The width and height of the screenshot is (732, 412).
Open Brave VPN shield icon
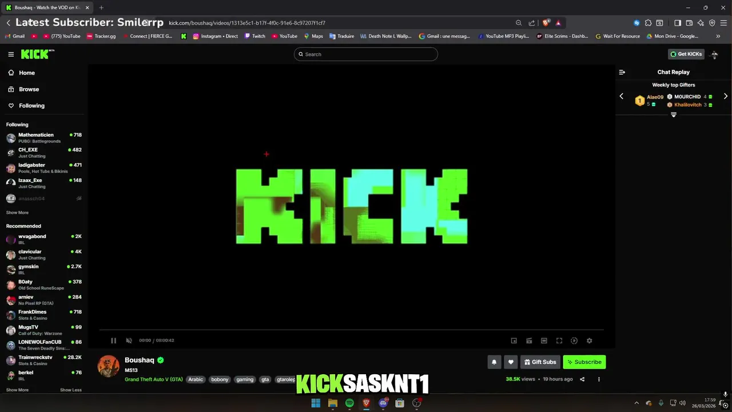pos(712,23)
